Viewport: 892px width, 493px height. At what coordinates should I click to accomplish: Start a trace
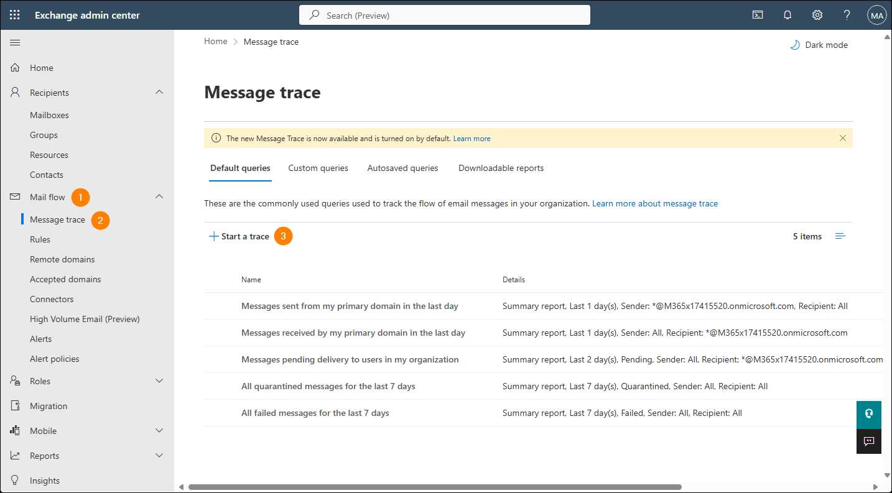pyautogui.click(x=239, y=236)
